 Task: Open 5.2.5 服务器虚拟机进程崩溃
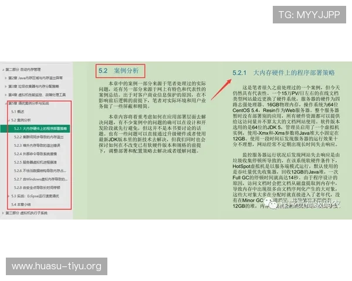click(35, 162)
